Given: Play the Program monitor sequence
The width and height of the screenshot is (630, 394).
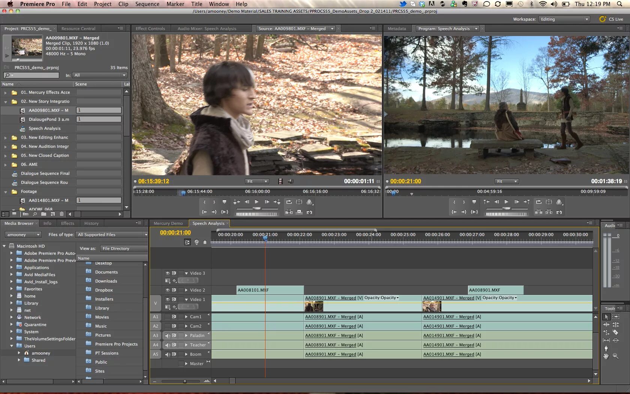Looking at the screenshot, I should point(506,202).
